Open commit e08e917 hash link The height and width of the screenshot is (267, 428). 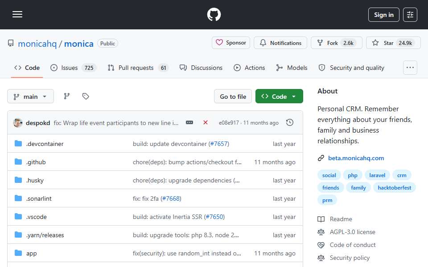[x=229, y=123]
